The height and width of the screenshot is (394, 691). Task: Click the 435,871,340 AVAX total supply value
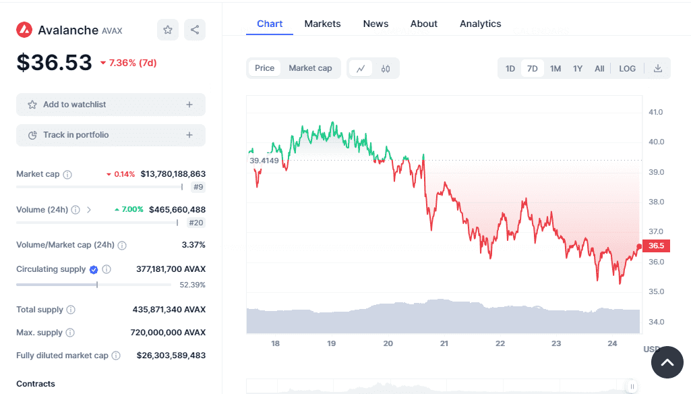[x=169, y=309]
